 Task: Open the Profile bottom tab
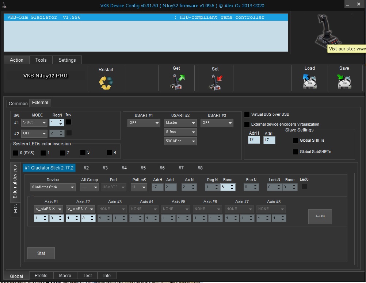(41, 276)
